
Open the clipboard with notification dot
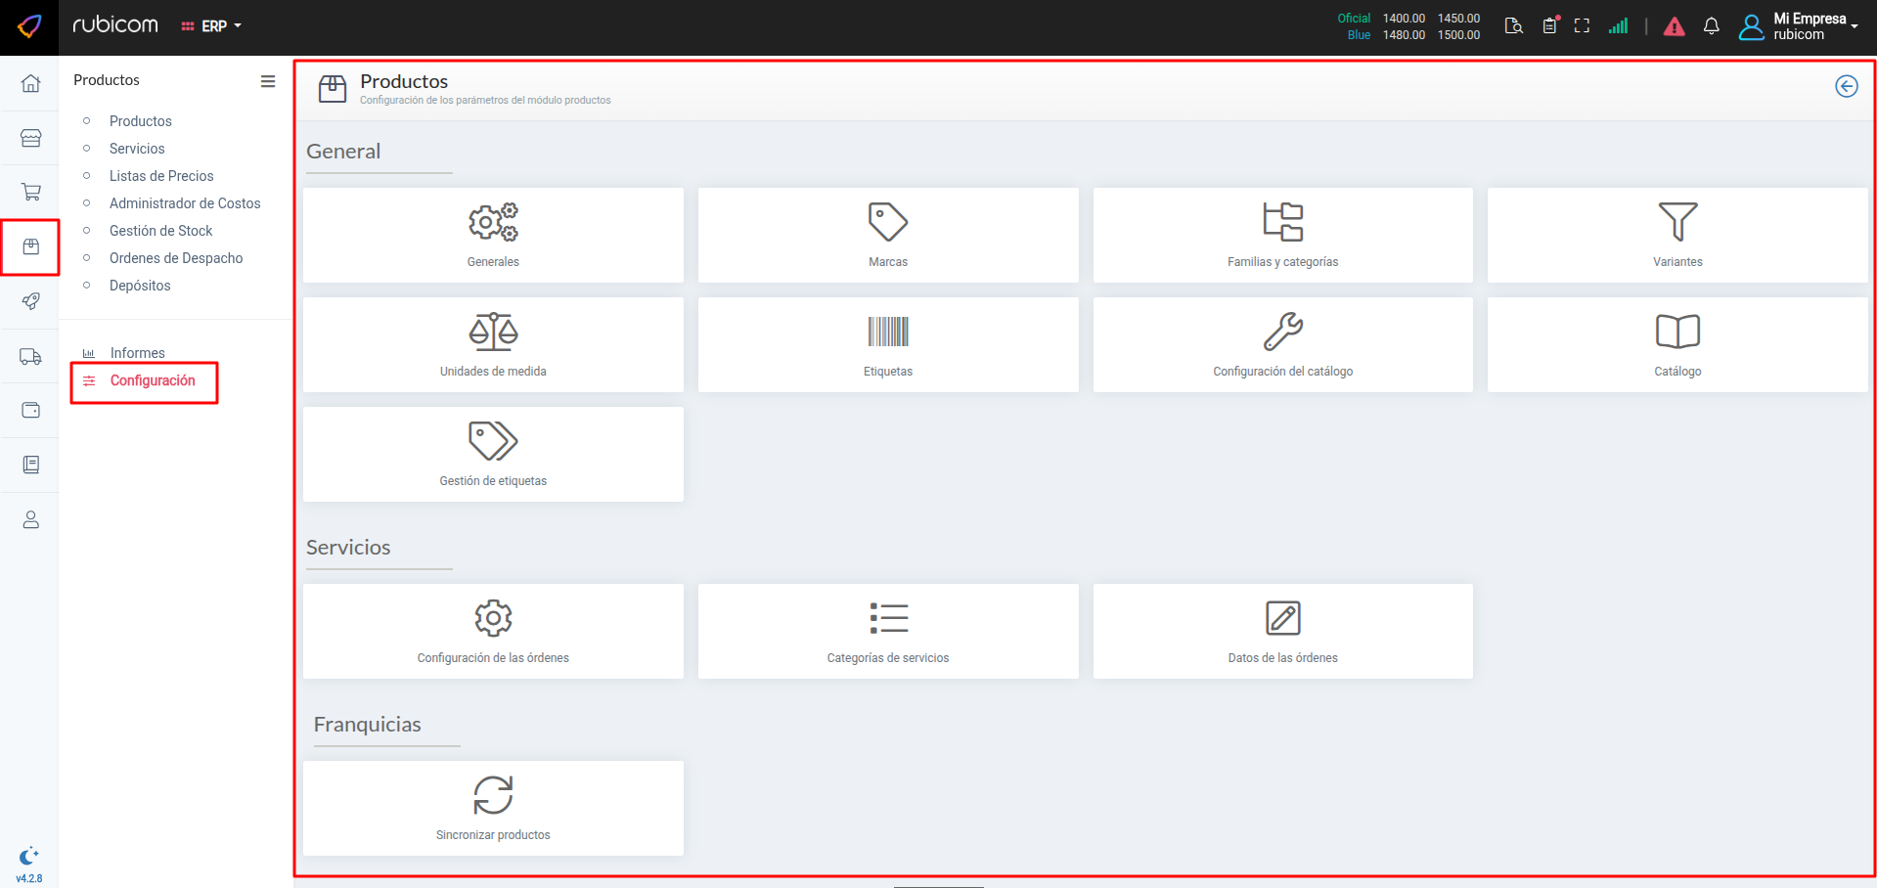(x=1549, y=26)
